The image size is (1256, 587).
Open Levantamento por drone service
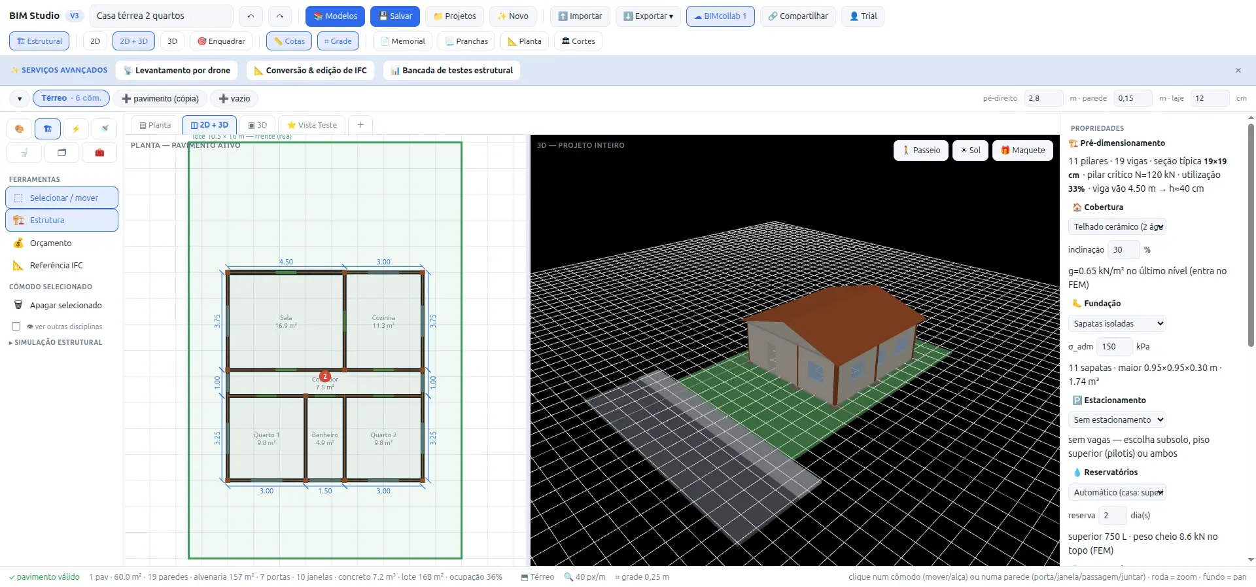177,71
